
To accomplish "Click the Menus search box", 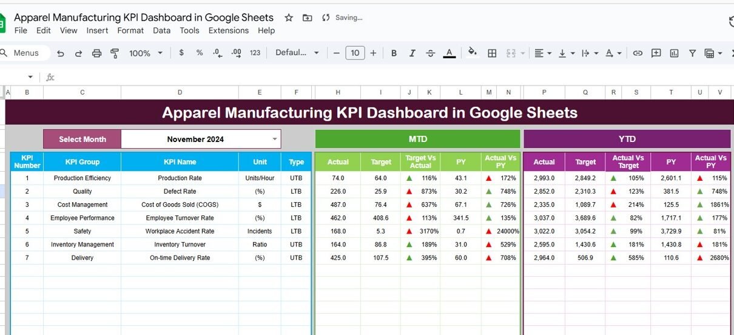I will click(x=23, y=53).
